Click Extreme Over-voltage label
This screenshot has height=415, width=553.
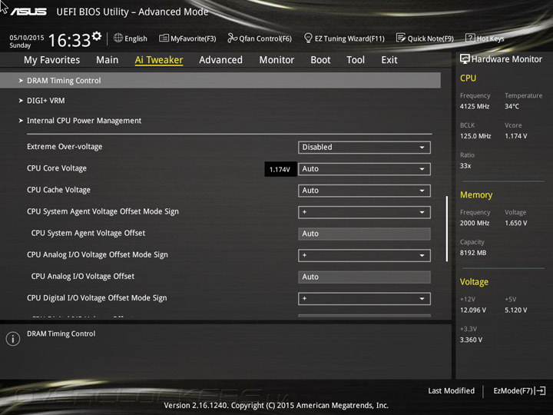coord(65,147)
